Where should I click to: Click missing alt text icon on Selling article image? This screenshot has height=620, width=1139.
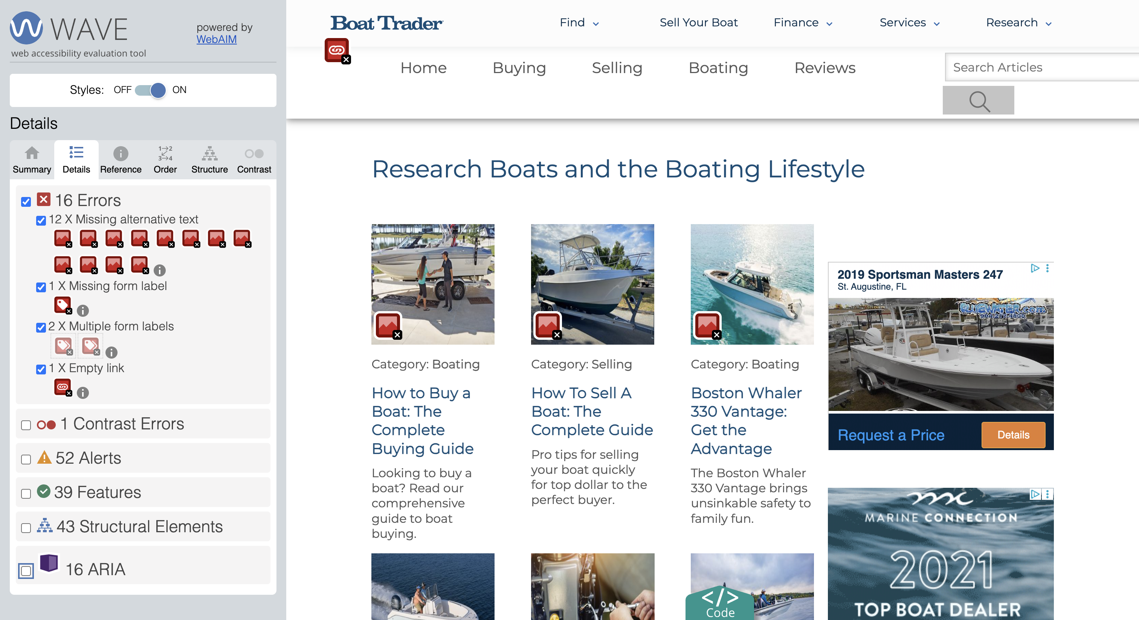click(548, 326)
